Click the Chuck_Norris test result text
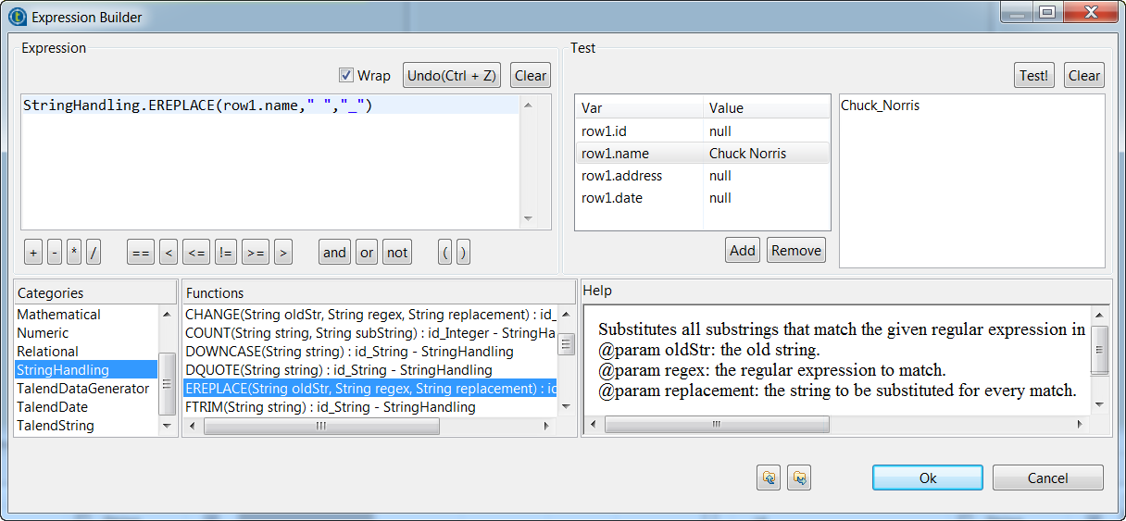Screen dimensions: 1126x521 880,105
